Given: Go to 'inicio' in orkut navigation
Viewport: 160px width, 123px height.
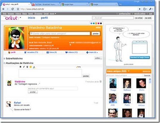Looking at the screenshot, I should pos(31,18).
